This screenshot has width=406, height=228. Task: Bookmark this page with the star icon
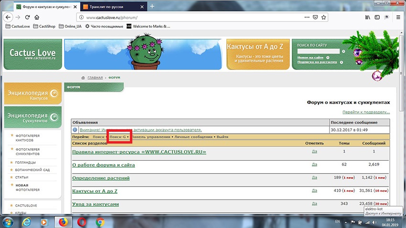point(324,17)
